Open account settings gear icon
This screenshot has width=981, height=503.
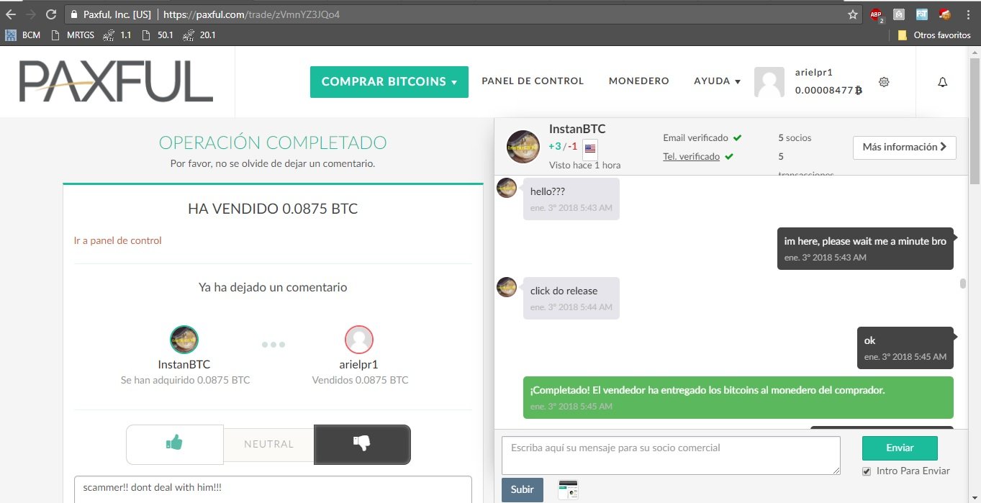click(884, 82)
